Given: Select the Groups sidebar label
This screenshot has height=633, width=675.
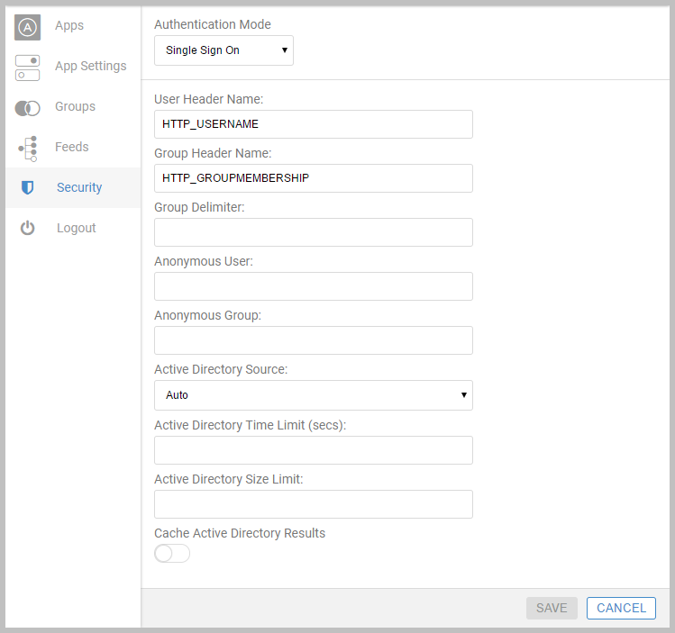Looking at the screenshot, I should click(76, 106).
